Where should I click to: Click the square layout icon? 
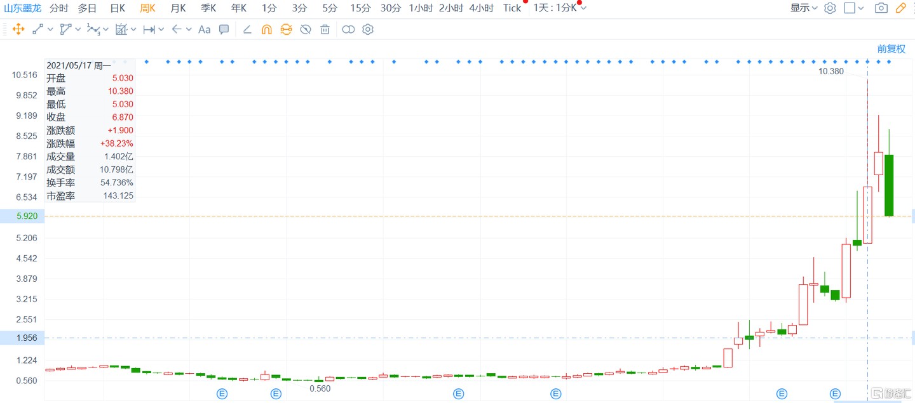point(850,8)
